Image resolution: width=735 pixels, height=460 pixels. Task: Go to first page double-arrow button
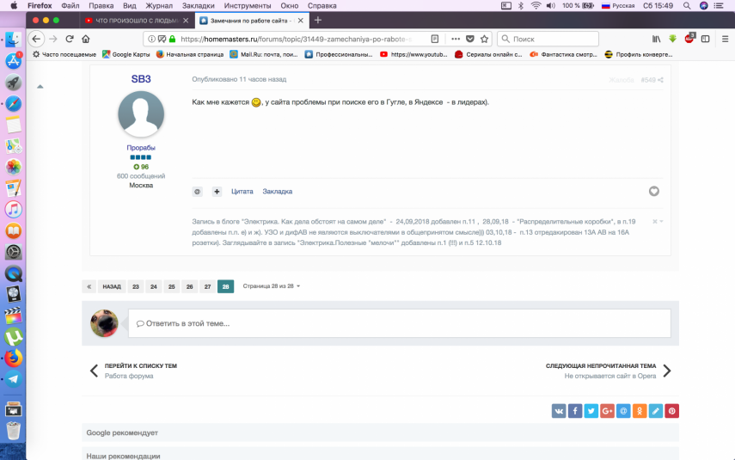[89, 286]
